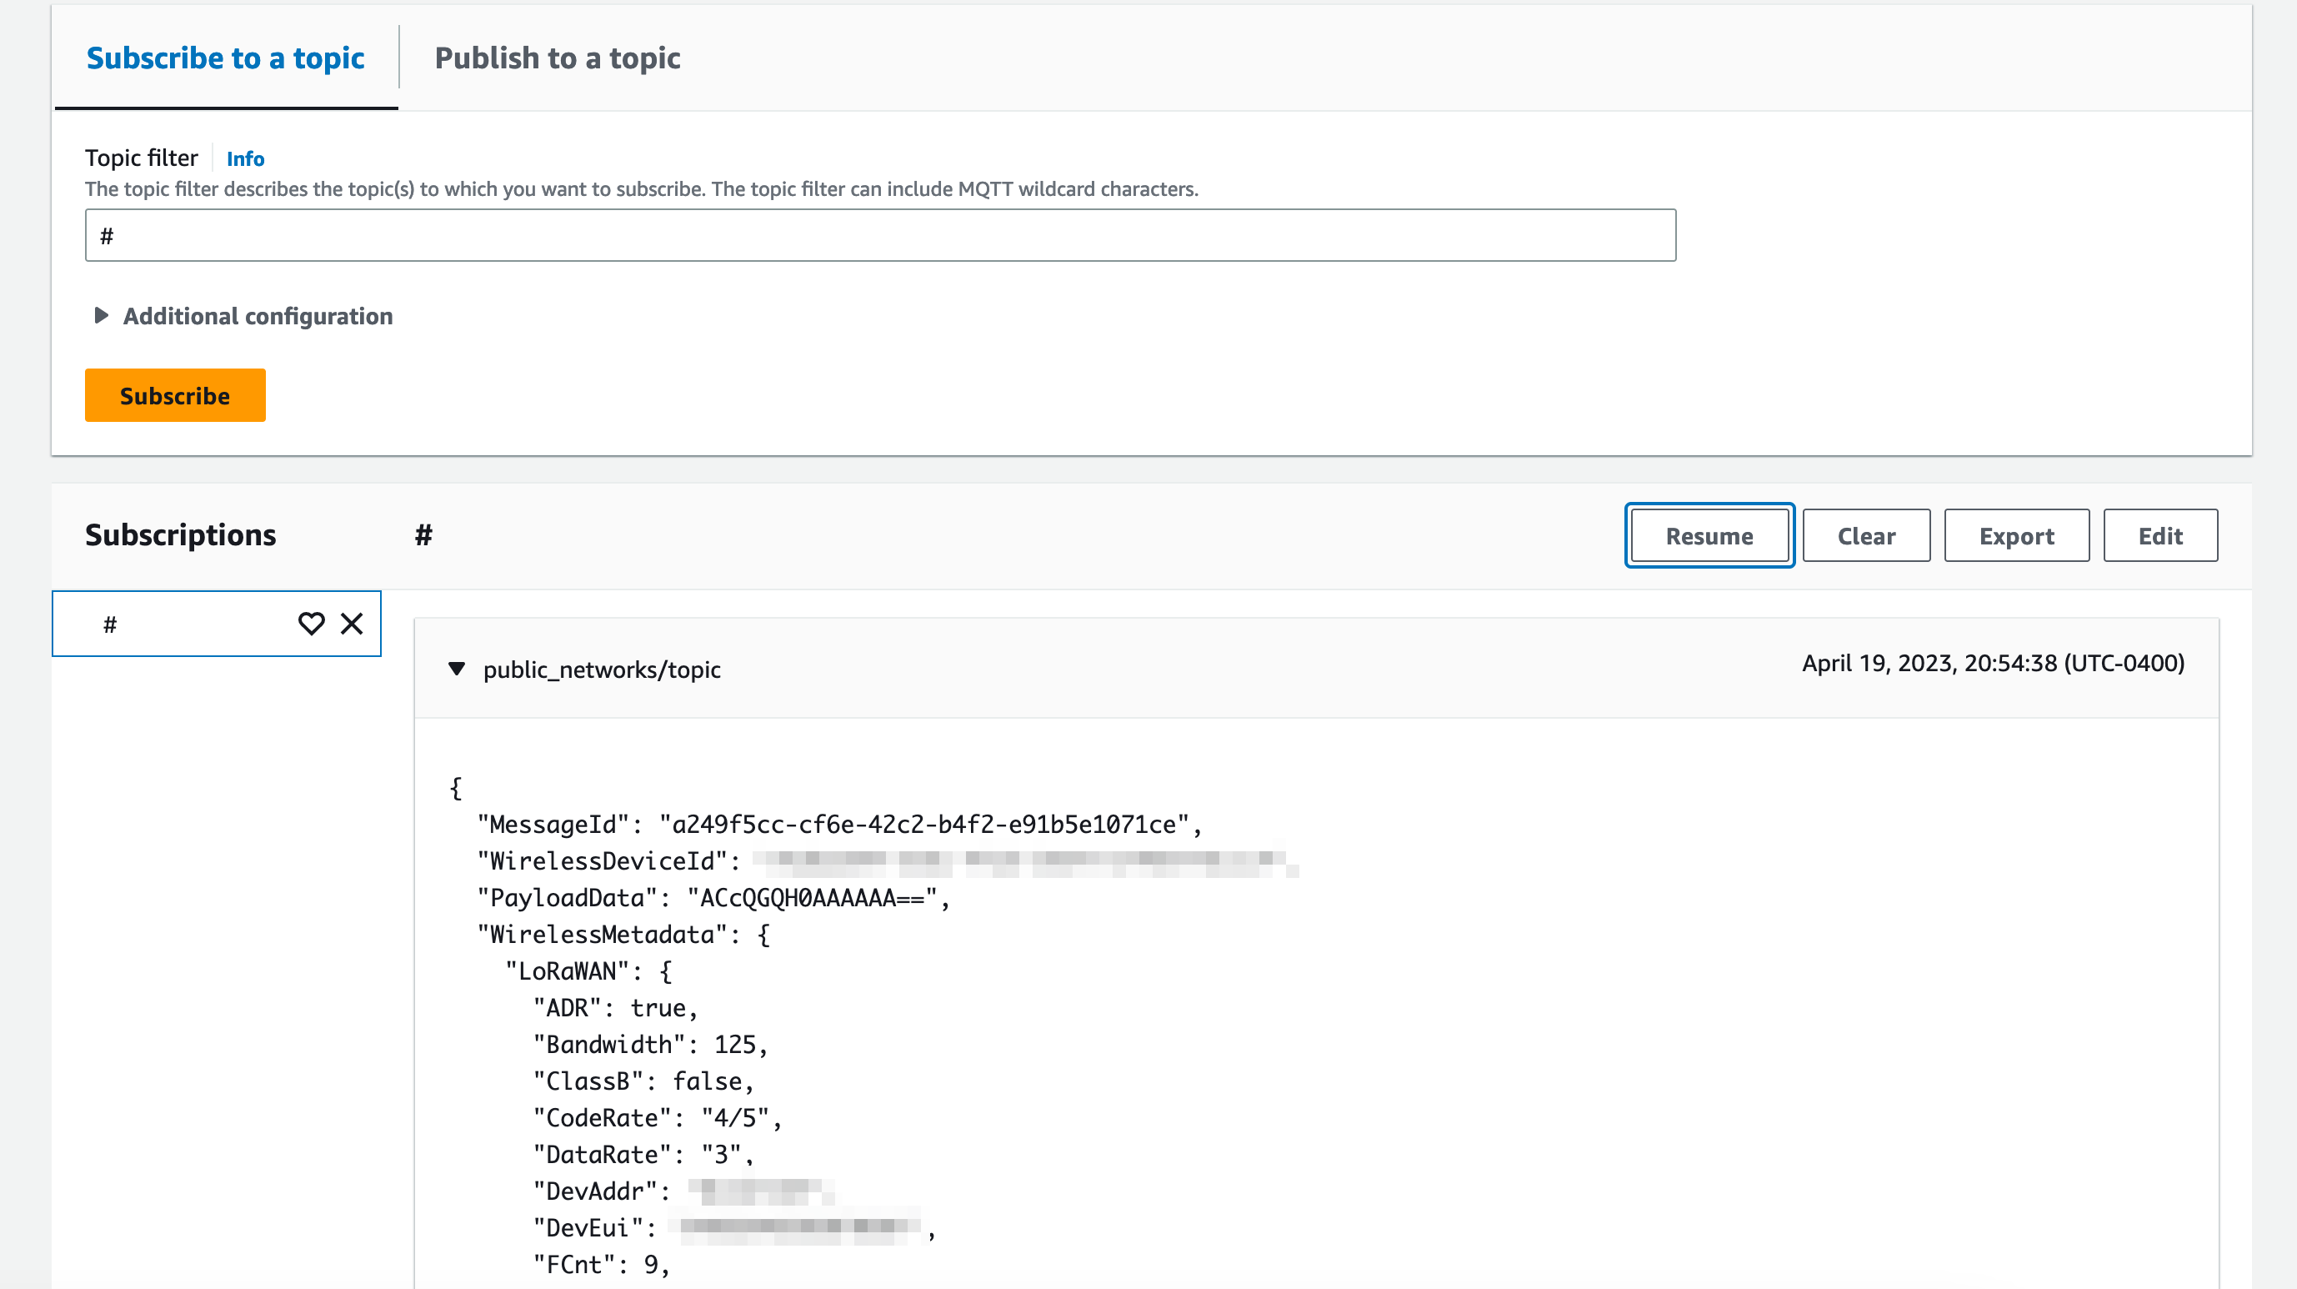
Task: Select the # subscription entry in sidebar
Action: click(178, 624)
